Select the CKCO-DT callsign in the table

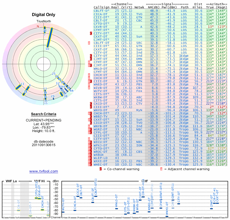pyautogui.click(x=101, y=104)
